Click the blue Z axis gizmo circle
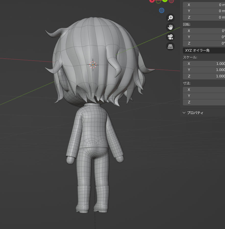The height and width of the screenshot is (229, 225). tap(161, 10)
